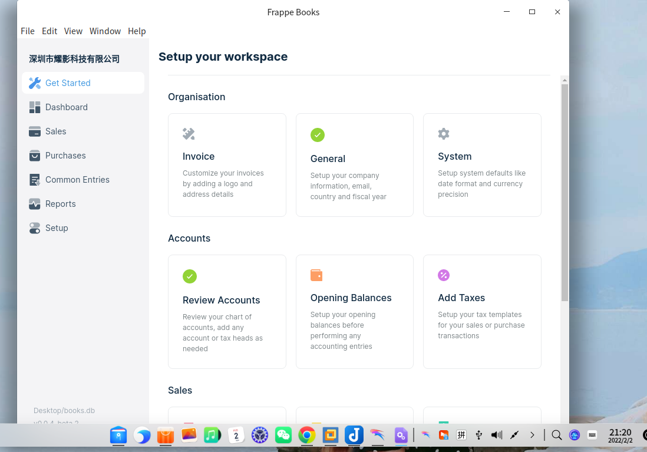647x452 pixels.
Task: Select the Dashboard sidebar icon
Action: click(35, 107)
